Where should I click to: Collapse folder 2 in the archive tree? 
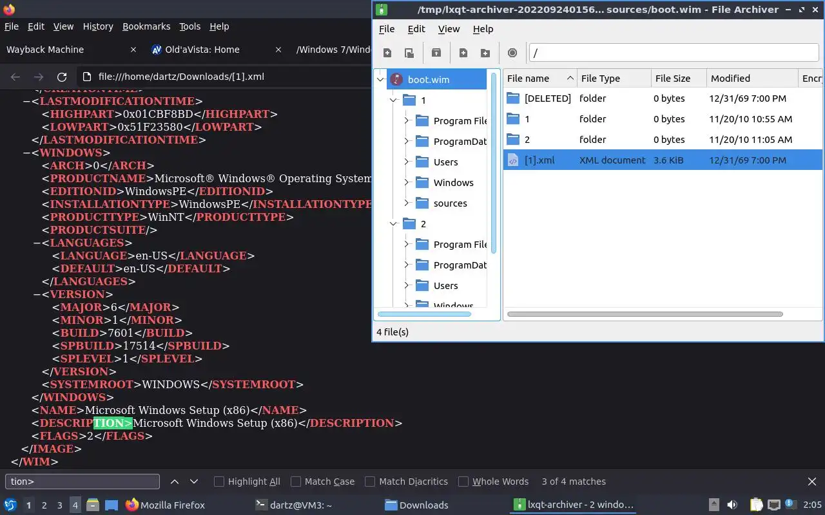click(394, 224)
